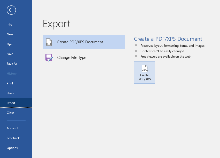
Task: Open Word Options from the sidebar
Action: pyautogui.click(x=12, y=148)
